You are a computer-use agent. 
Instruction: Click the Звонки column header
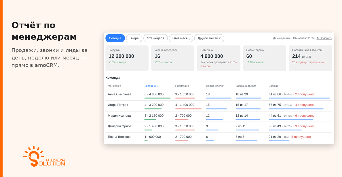(x=273, y=86)
